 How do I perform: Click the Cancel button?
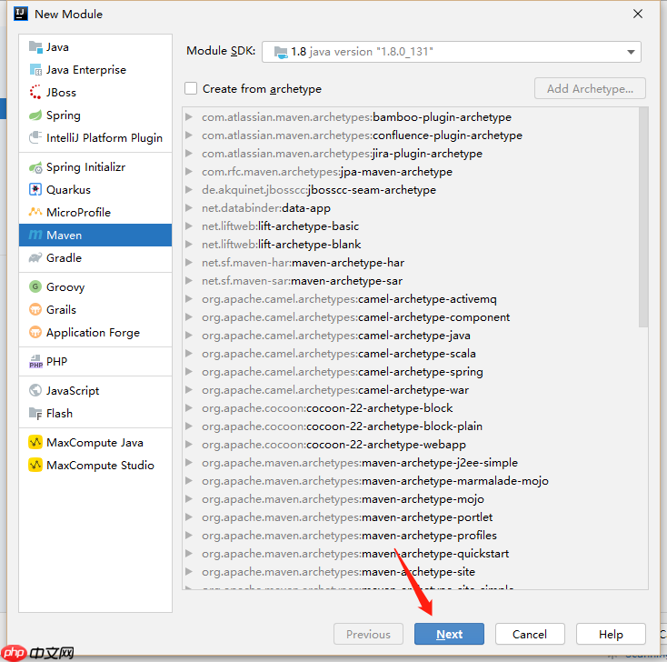[x=530, y=634]
